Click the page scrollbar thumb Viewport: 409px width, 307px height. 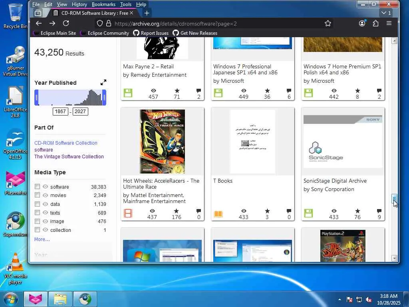click(394, 199)
